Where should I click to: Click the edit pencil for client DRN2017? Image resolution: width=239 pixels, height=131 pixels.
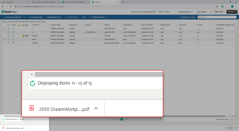pos(13,36)
